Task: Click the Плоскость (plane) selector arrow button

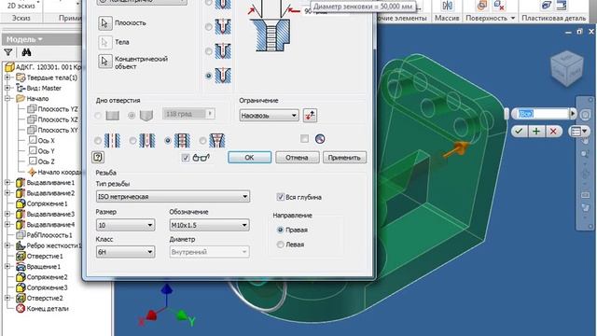Action: (105, 22)
